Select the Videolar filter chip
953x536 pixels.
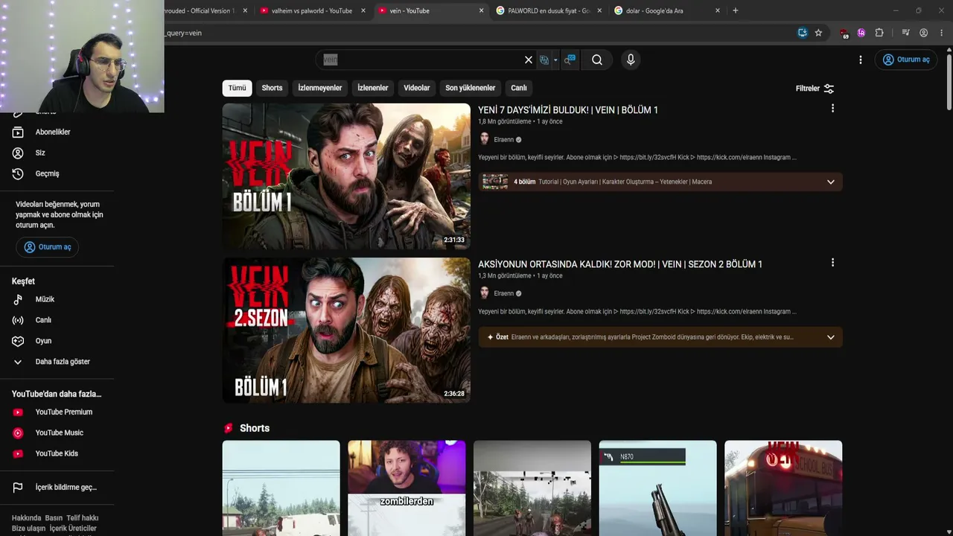point(417,88)
